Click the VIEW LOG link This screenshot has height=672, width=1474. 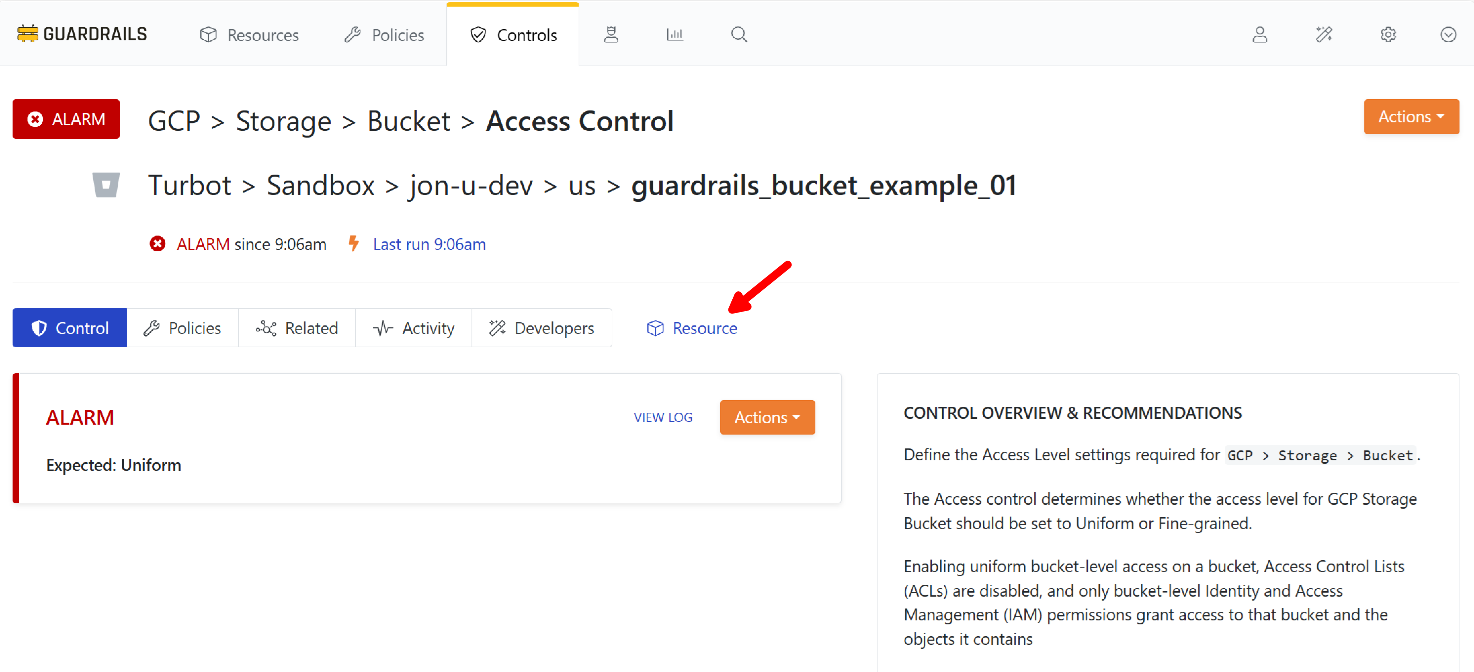pyautogui.click(x=663, y=417)
